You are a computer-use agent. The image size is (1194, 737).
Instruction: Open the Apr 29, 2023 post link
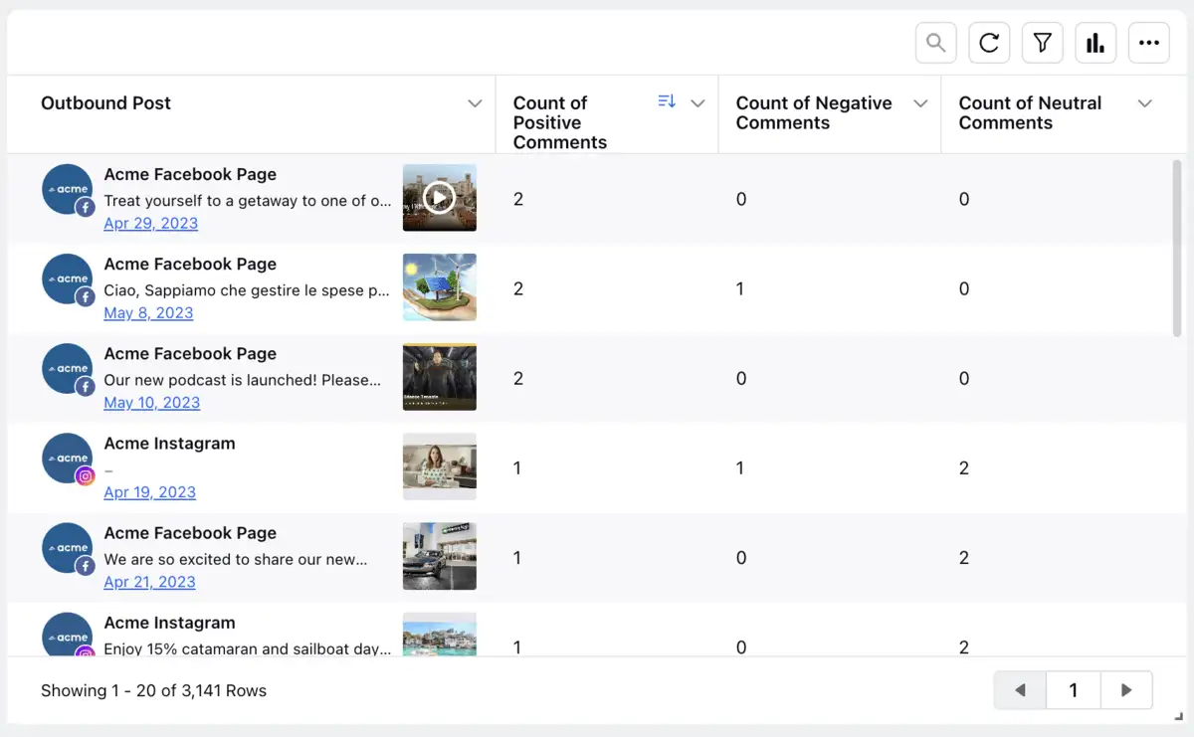coord(150,224)
